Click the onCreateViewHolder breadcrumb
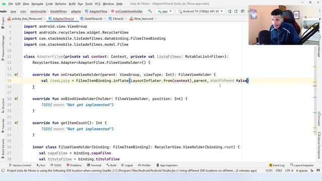The height and width of the screenshot is (181, 322). click(x=127, y=12)
